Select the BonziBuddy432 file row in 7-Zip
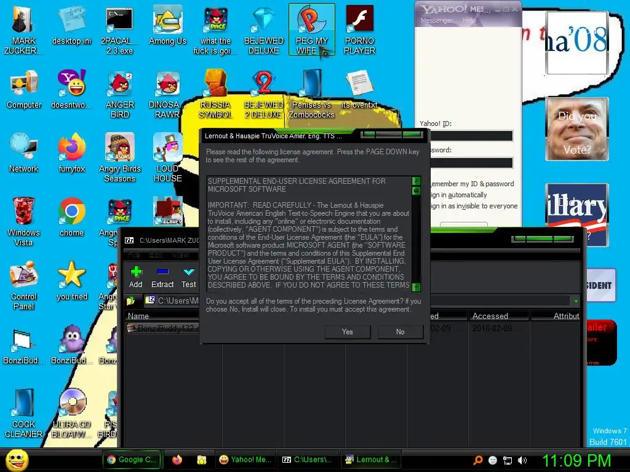 352,328
